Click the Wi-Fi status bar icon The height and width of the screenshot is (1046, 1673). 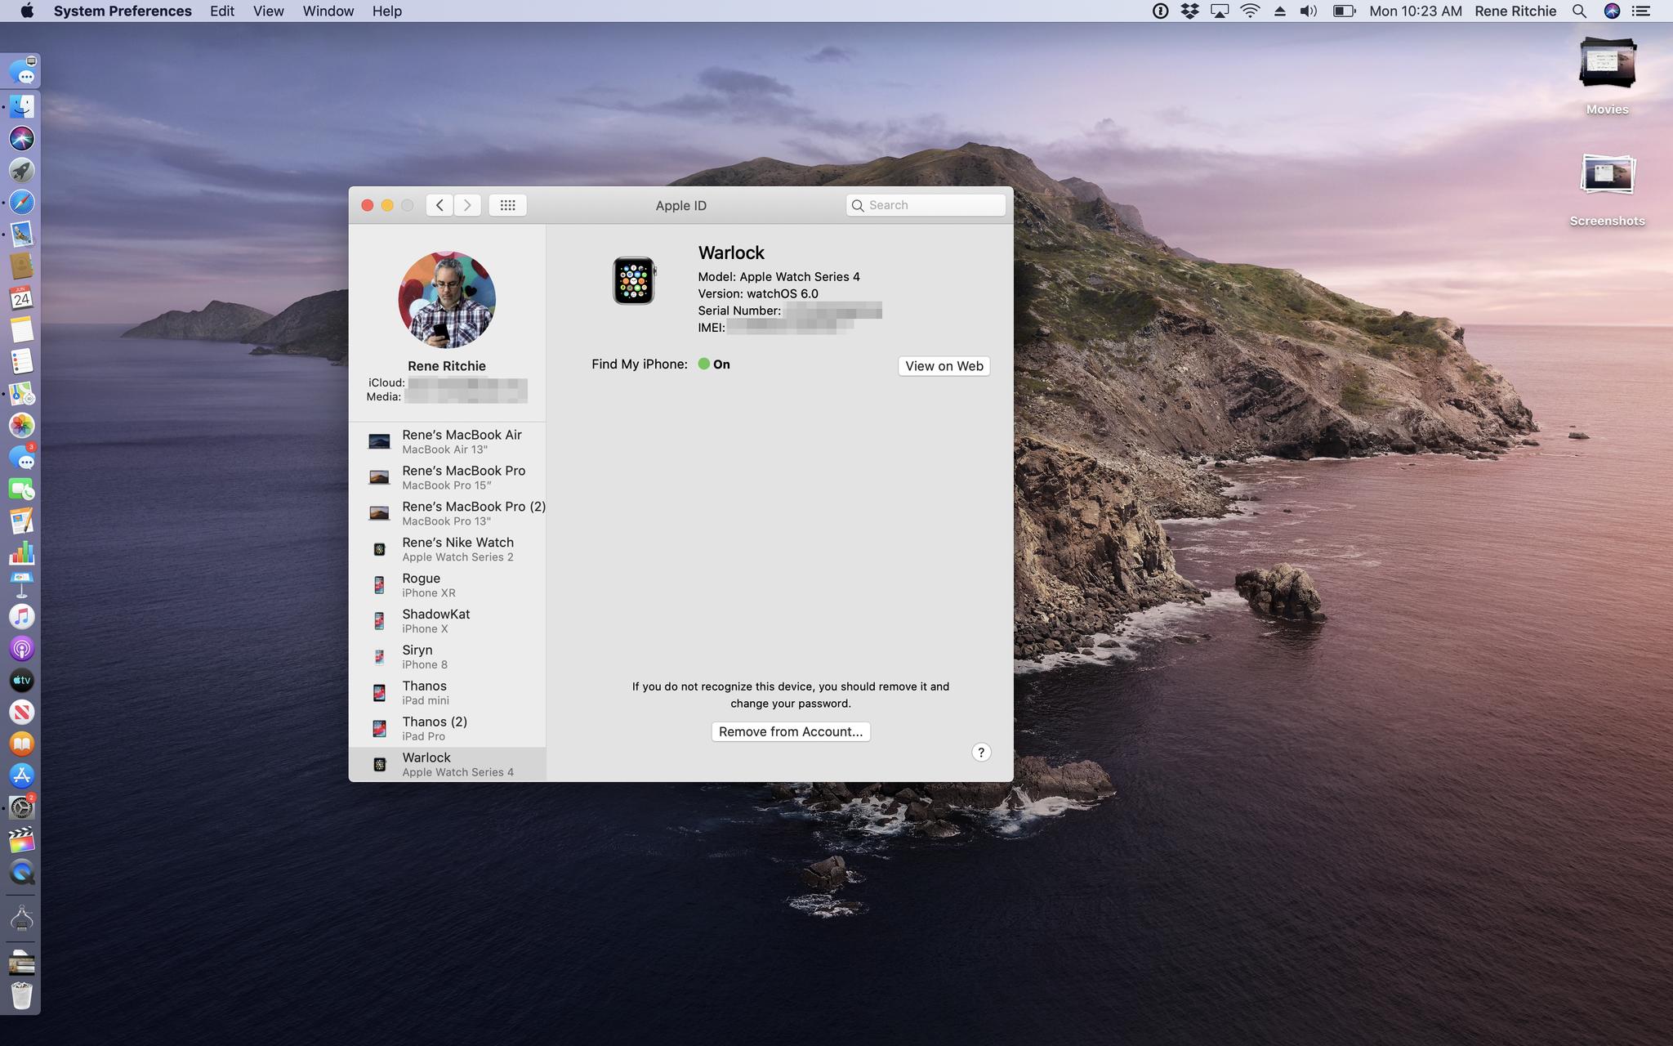click(x=1248, y=11)
